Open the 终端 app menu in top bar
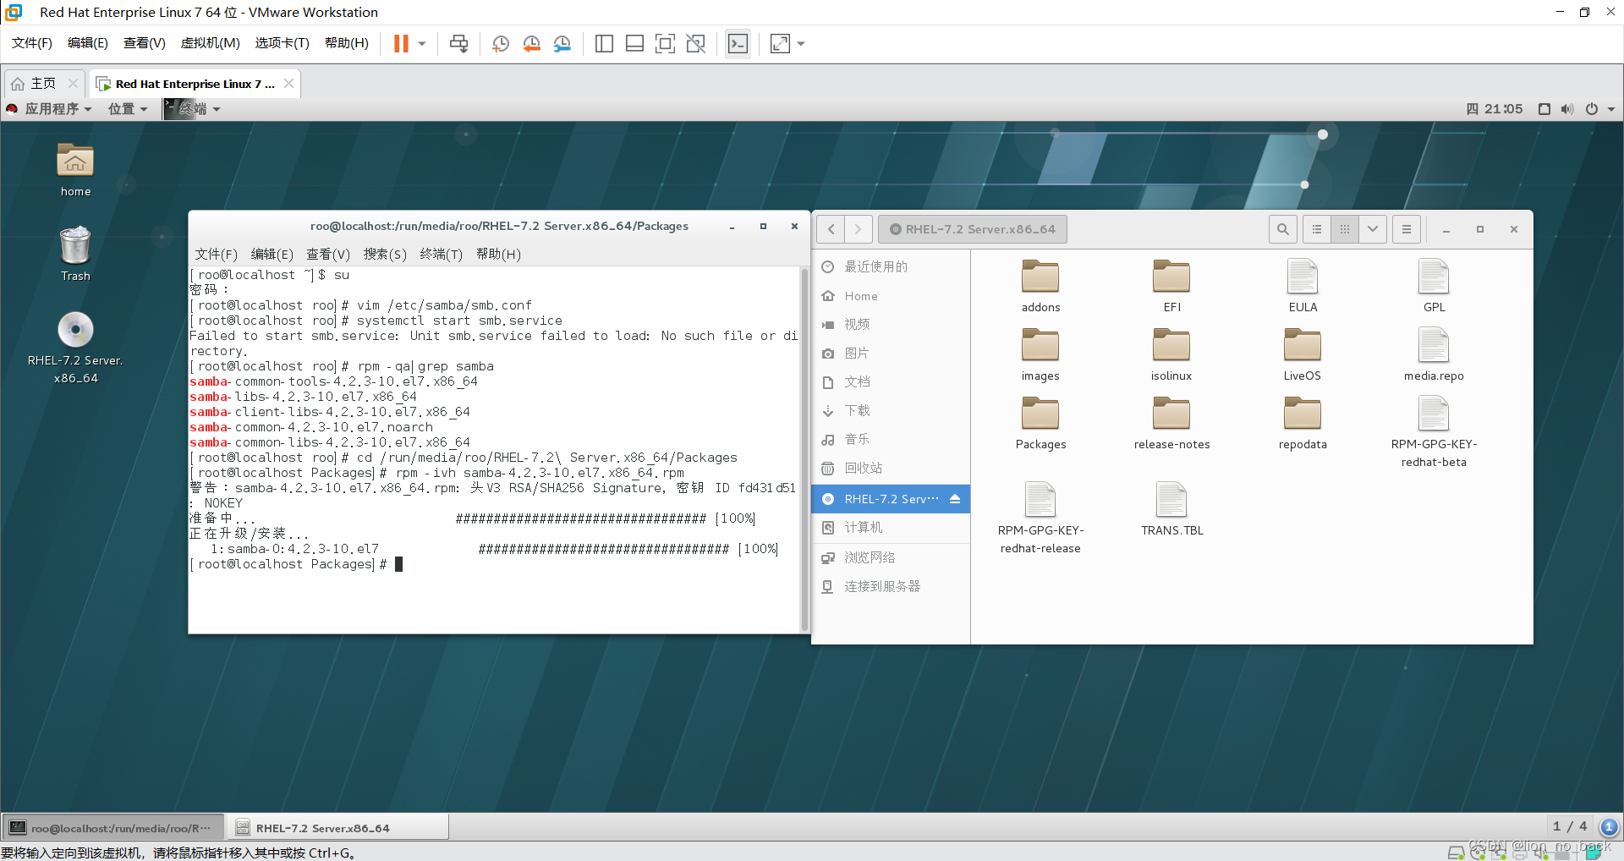The width and height of the screenshot is (1624, 861). pos(192,108)
